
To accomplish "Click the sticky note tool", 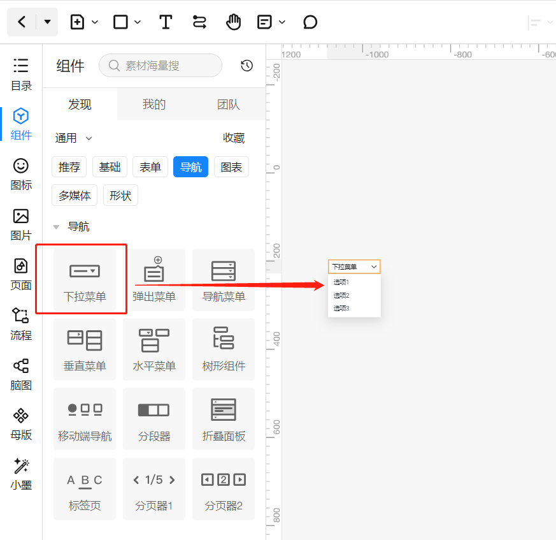I will click(x=264, y=22).
